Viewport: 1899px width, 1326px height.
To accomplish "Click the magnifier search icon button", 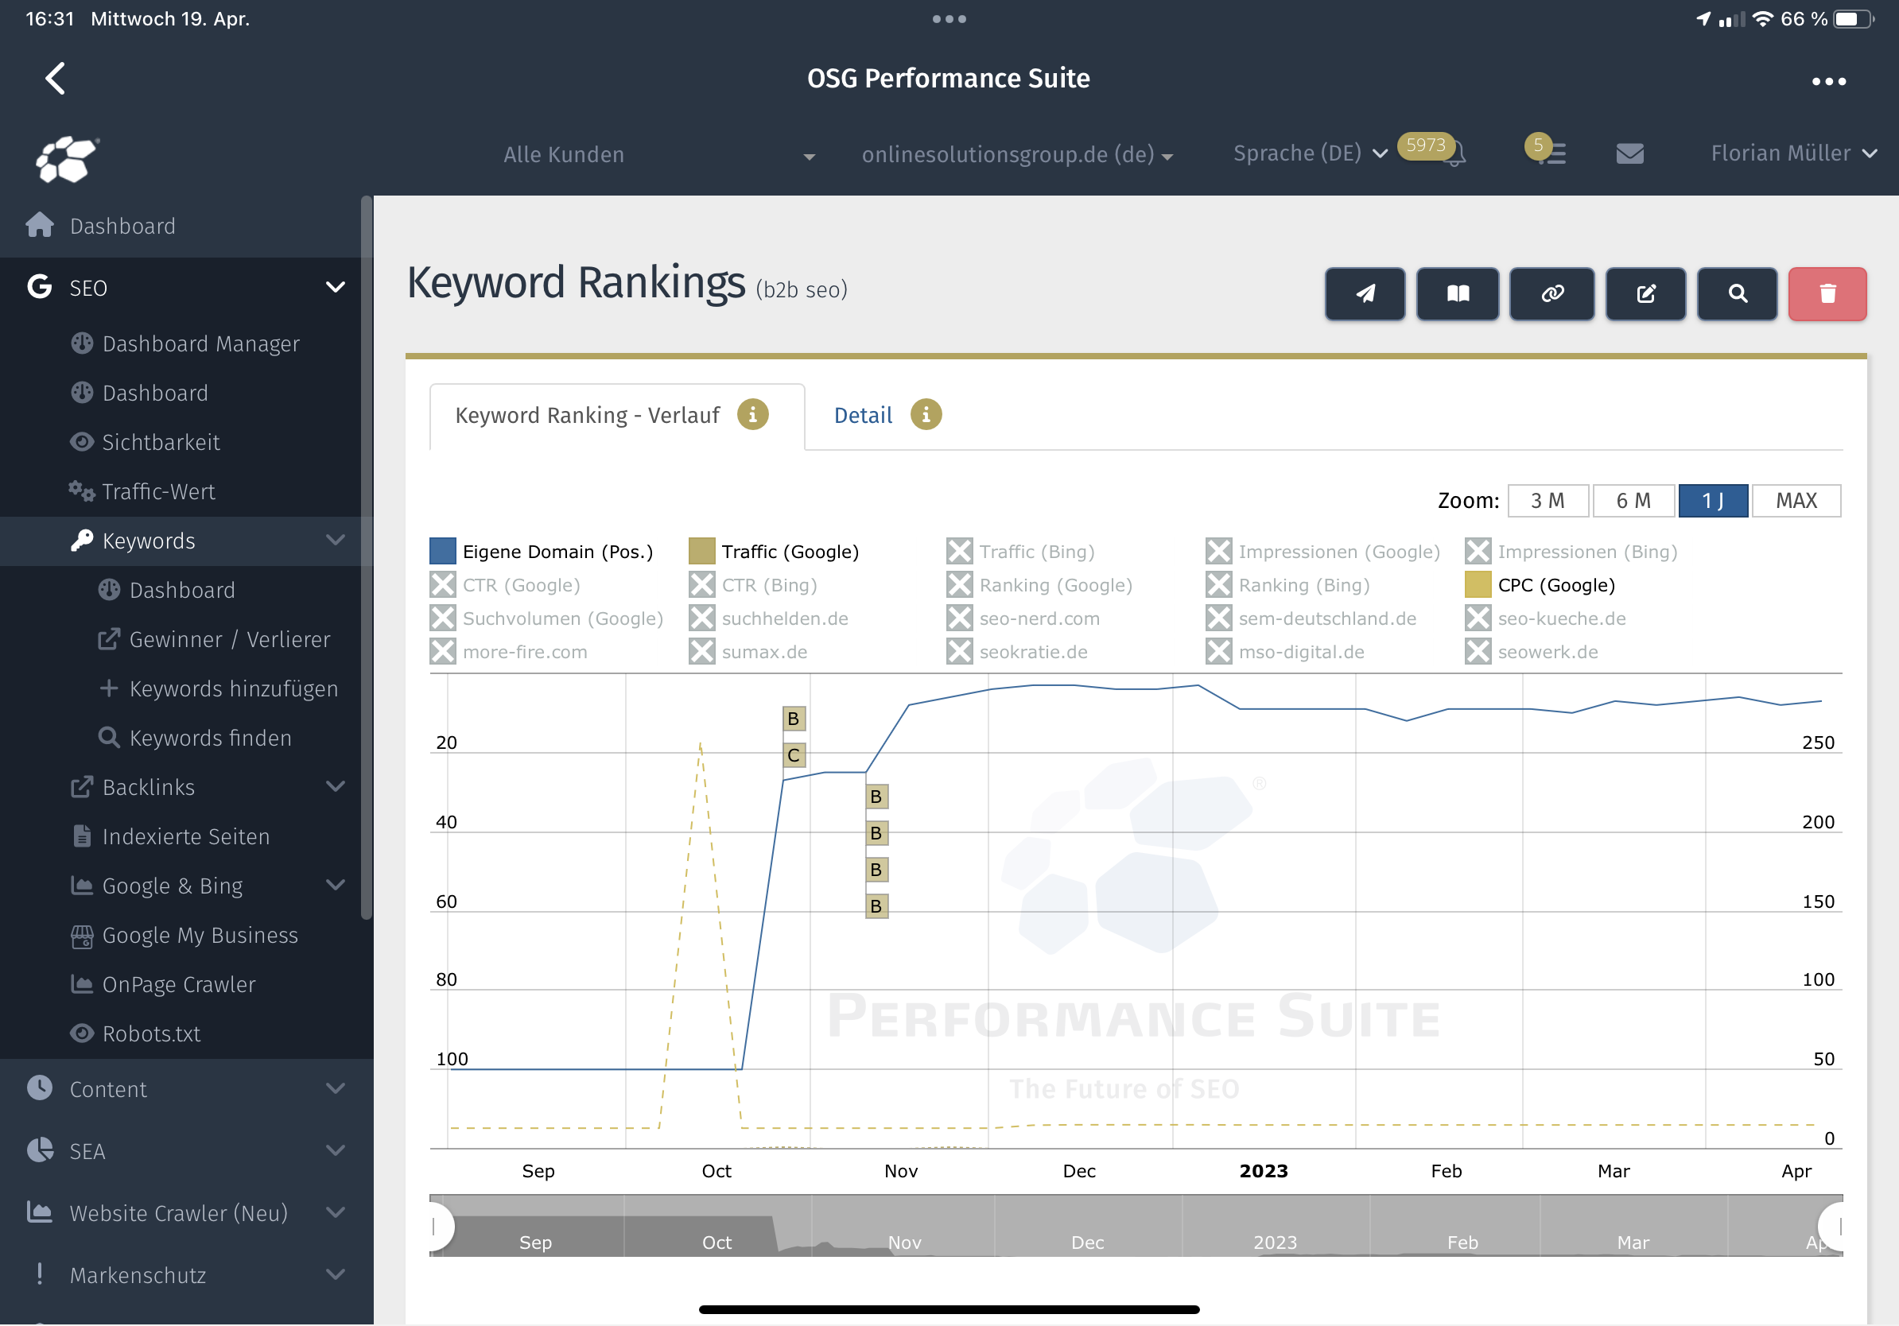I will (x=1737, y=293).
